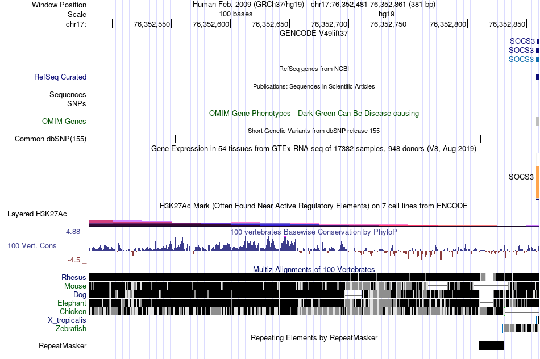The image size is (540, 359).
Task: Click the gray OMIM Genes item block
Action: tap(538, 121)
